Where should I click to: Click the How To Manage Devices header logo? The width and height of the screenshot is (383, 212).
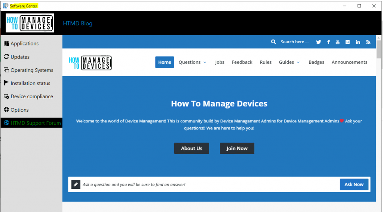30,23
